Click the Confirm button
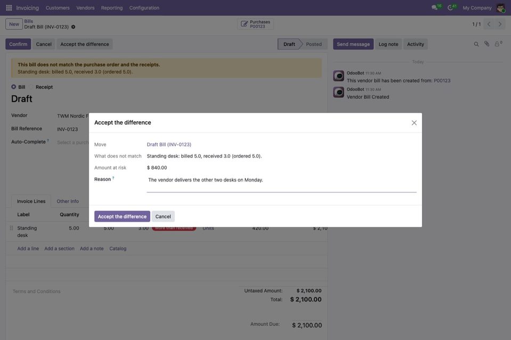 coord(18,44)
